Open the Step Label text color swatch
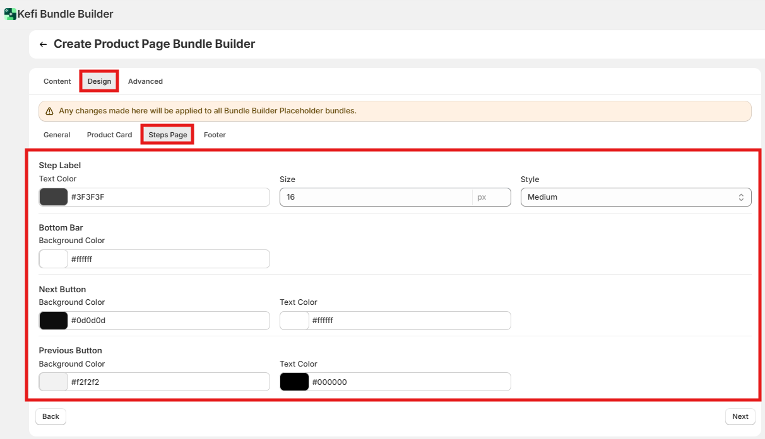 (54, 197)
